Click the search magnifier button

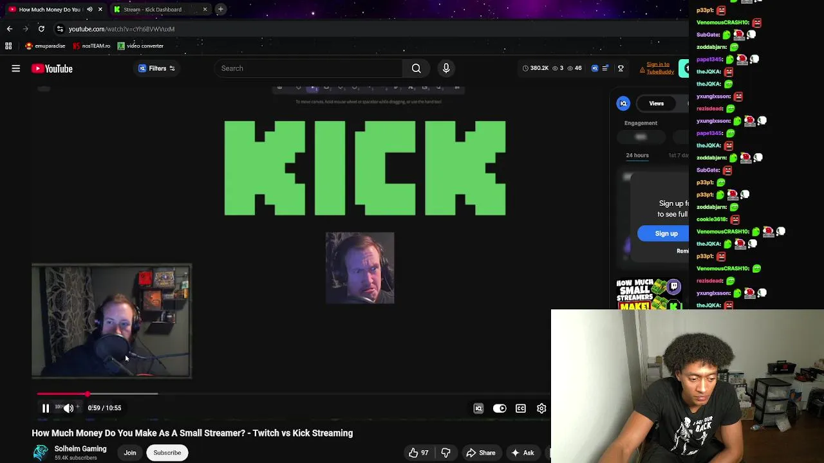pyautogui.click(x=417, y=68)
